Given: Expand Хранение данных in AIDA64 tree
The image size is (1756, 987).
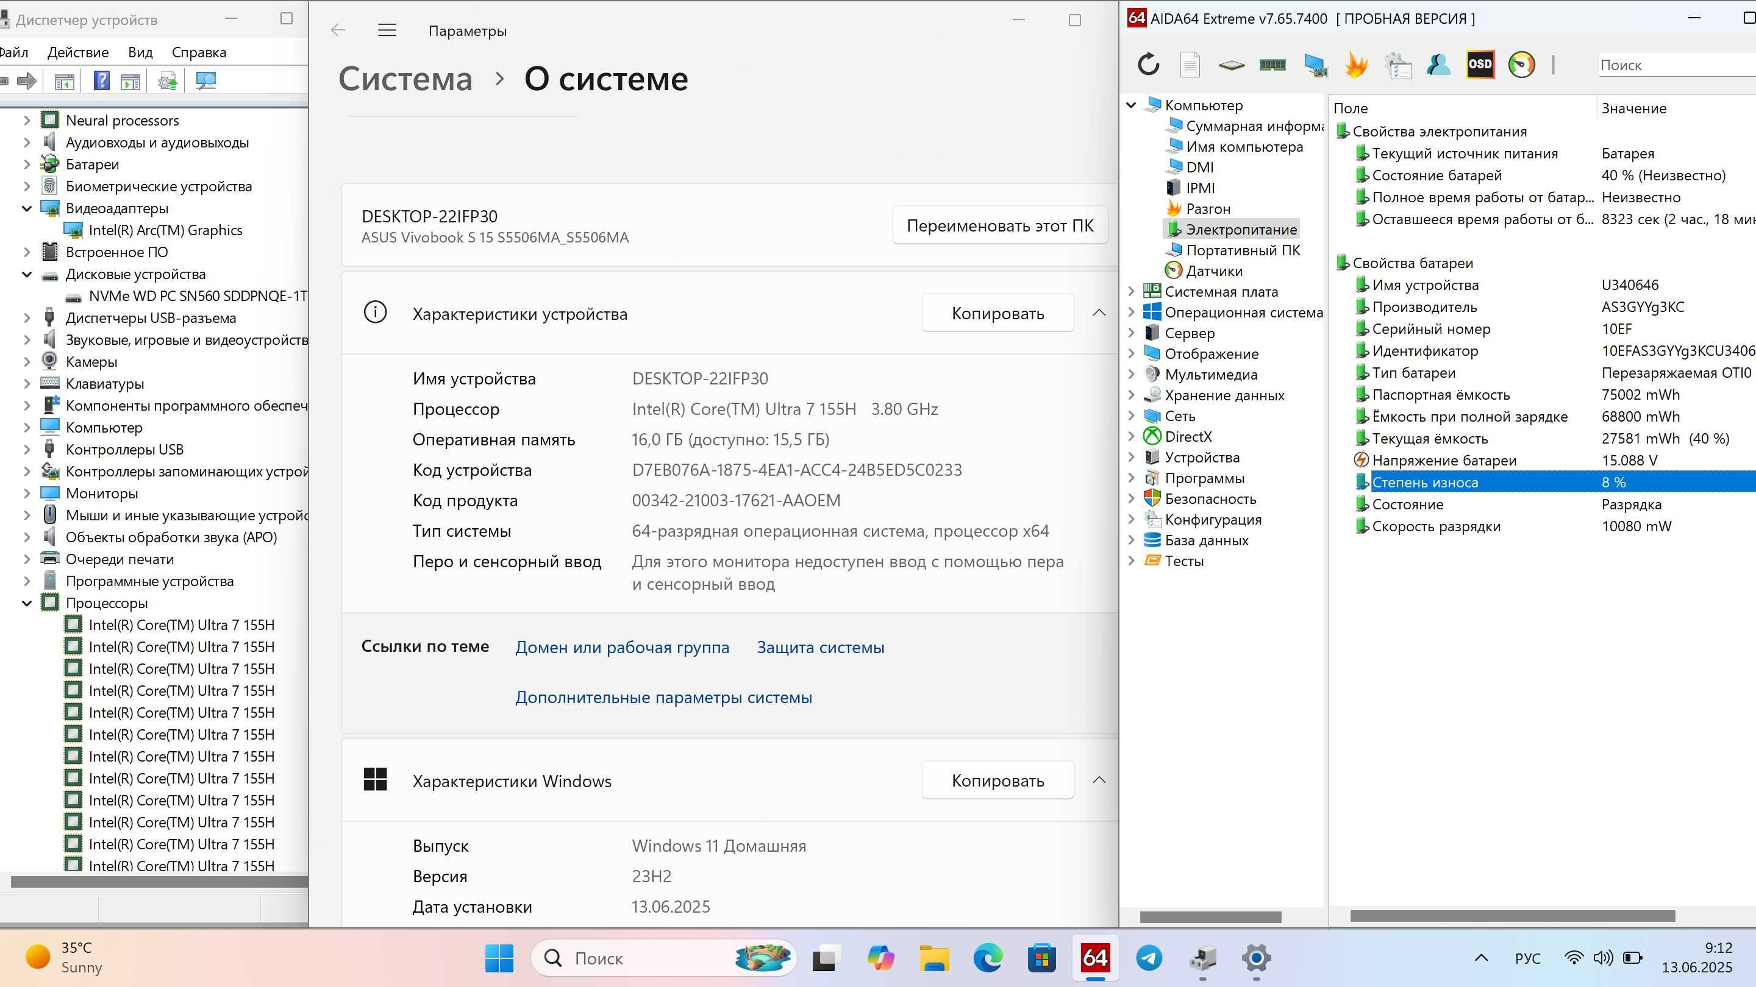Looking at the screenshot, I should [1132, 395].
